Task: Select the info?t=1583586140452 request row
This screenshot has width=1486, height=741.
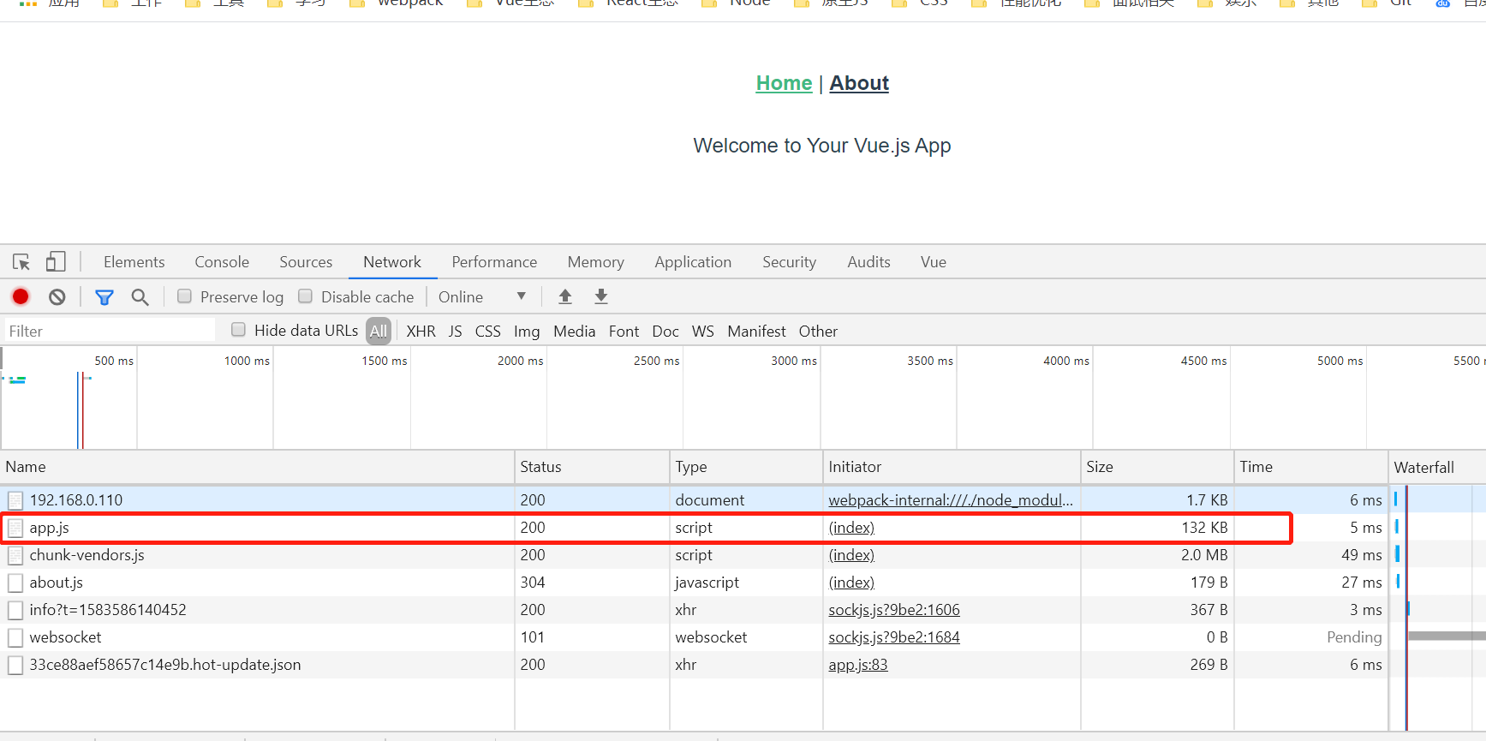Action: click(694, 610)
